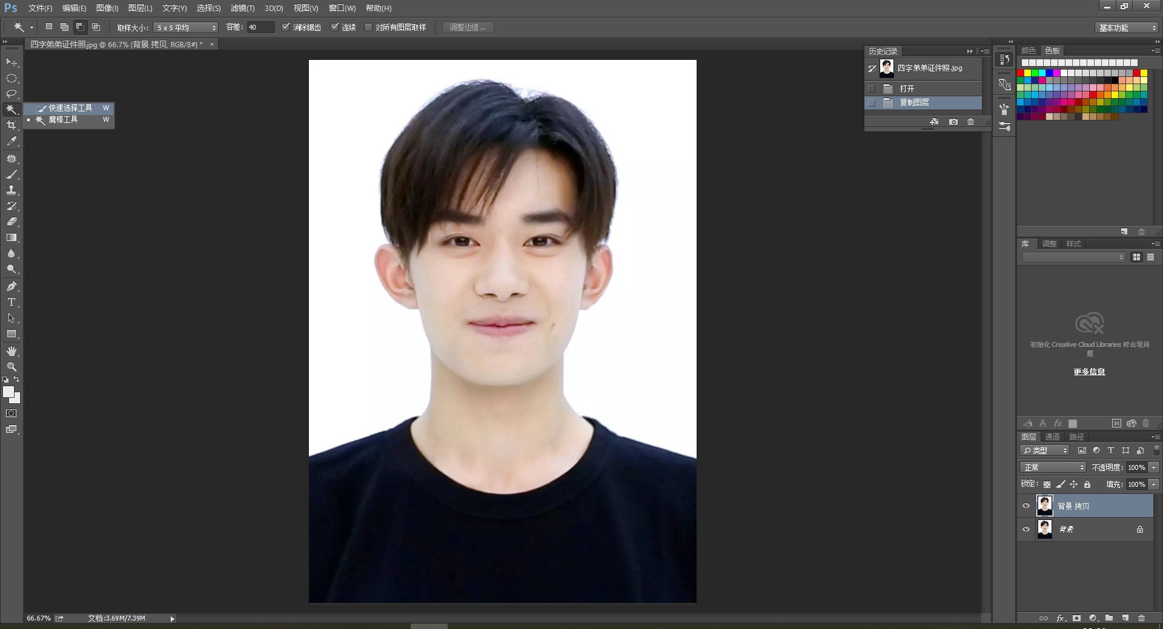
Task: Select the Elliptical Marquee tool
Action: coord(12,78)
